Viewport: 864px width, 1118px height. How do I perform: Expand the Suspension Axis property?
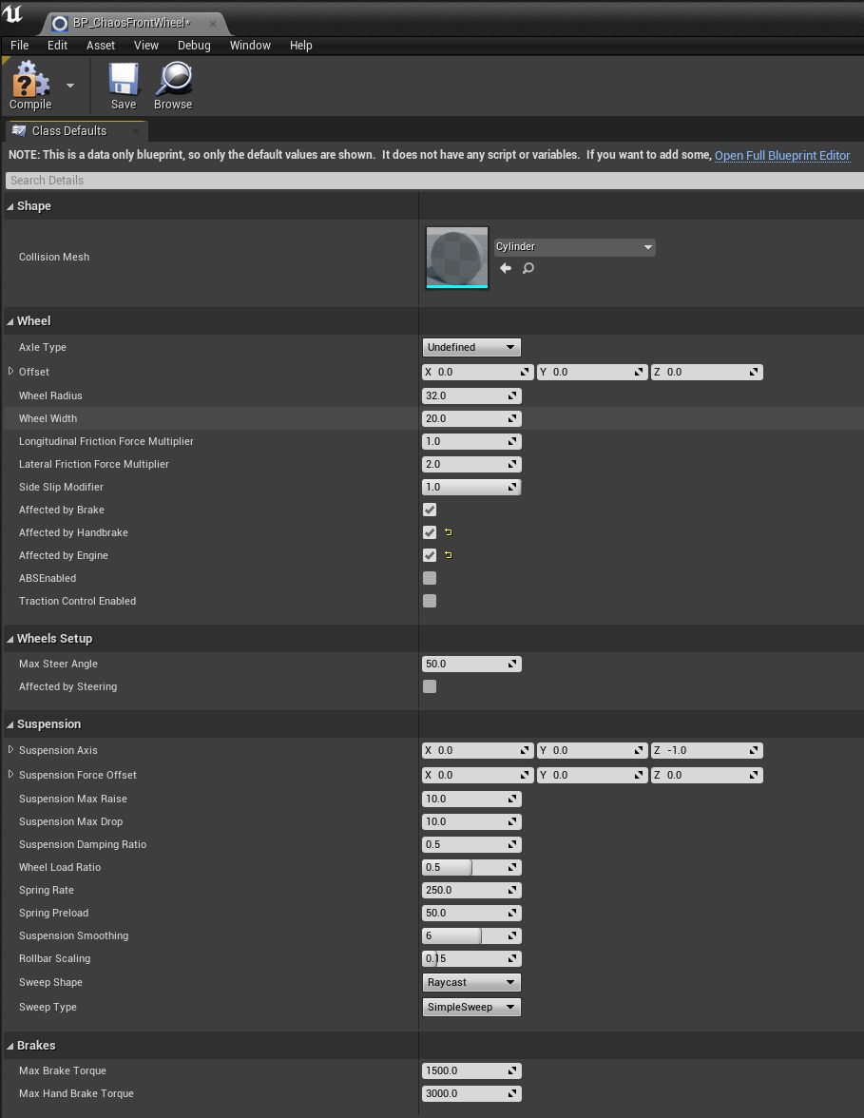10,750
